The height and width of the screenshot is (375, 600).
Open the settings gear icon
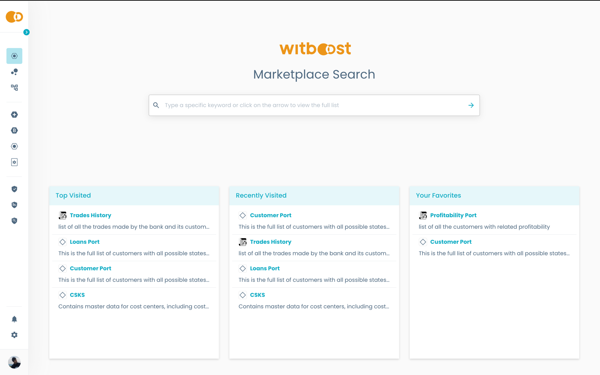pos(14,335)
